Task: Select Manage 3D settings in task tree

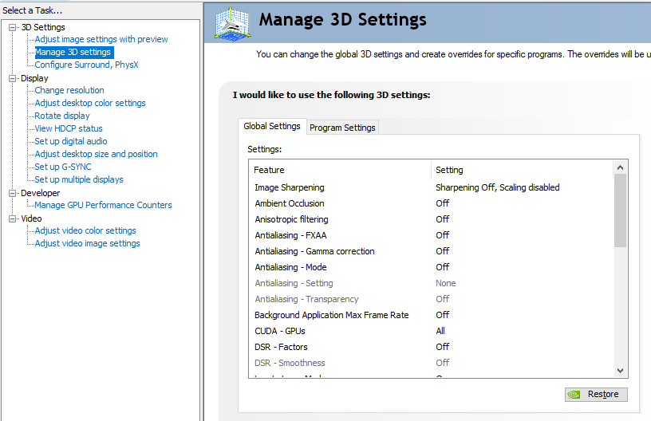Action: [x=73, y=53]
